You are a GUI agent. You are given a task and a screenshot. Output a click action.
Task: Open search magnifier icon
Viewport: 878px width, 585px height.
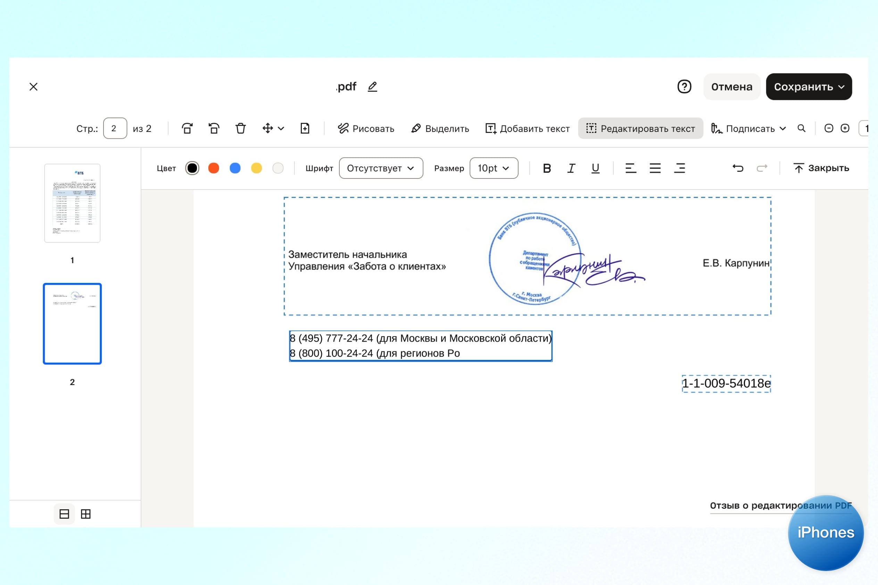801,128
